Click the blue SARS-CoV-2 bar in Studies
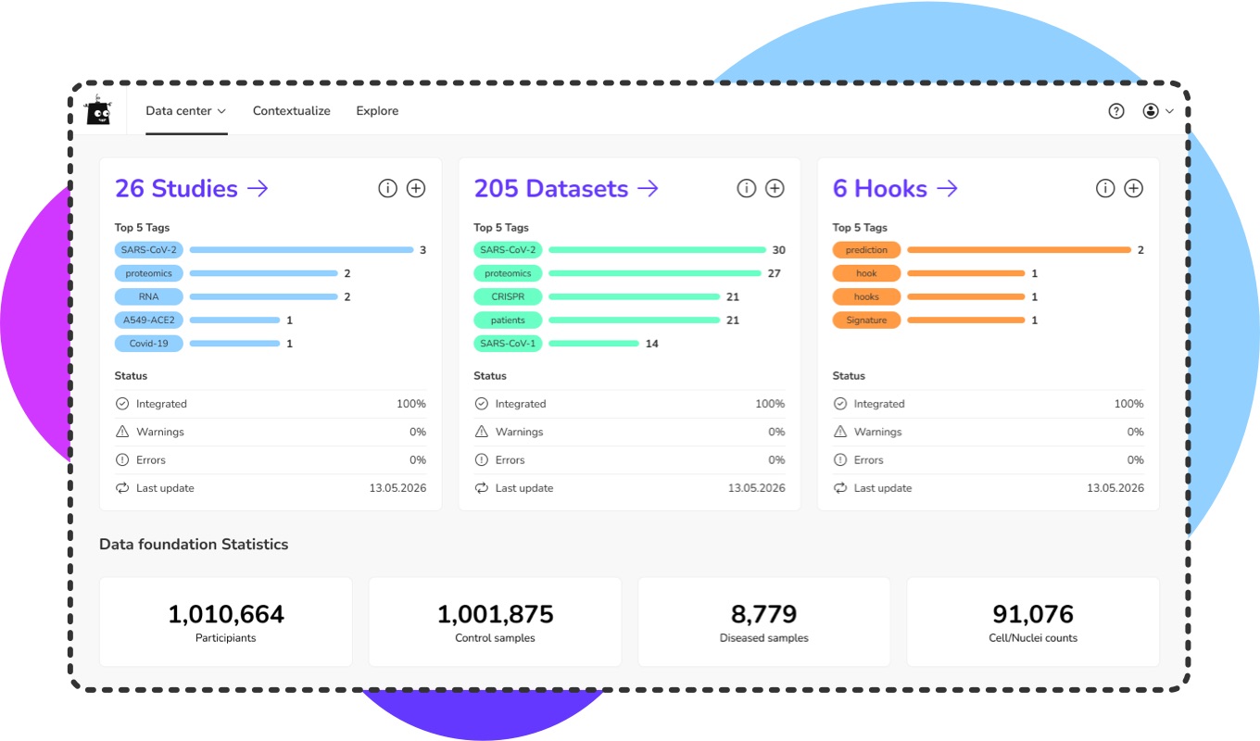Viewport: 1260px width, 741px height. 301,250
